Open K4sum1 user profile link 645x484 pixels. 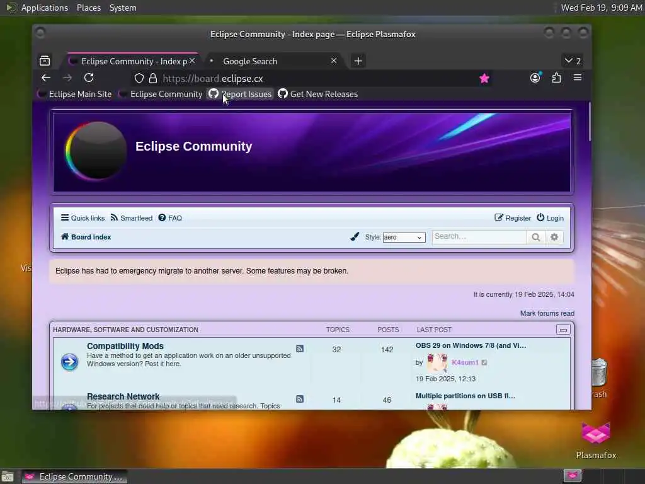465,362
